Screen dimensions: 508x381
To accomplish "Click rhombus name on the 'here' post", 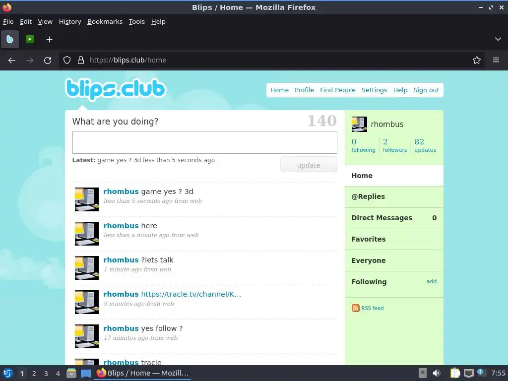I will pyautogui.click(x=121, y=226).
